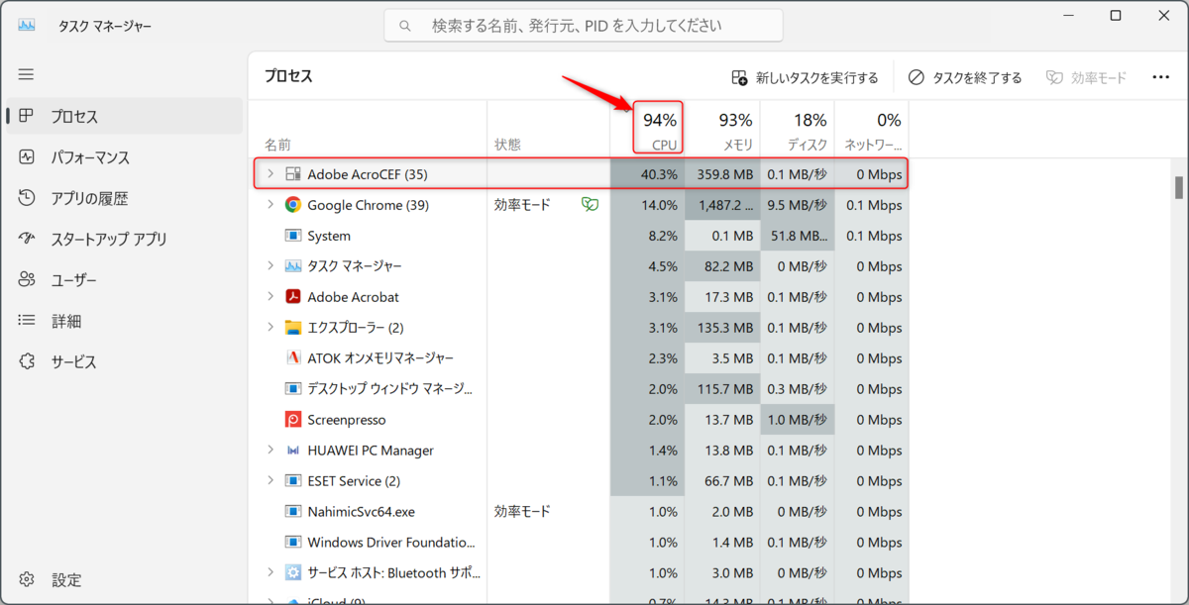Image resolution: width=1189 pixels, height=605 pixels.
Task: Click the Google Chrome process icon
Action: point(293,205)
